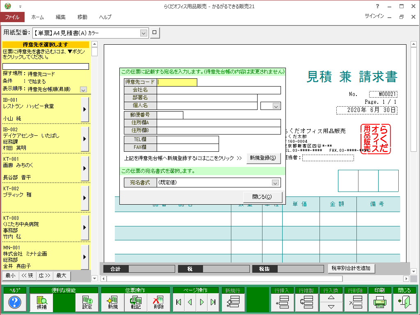Open the quick access toolbar dropdown arrow
Image resolution: width=420 pixels, height=315 pixels.
pyautogui.click(x=20, y=7)
